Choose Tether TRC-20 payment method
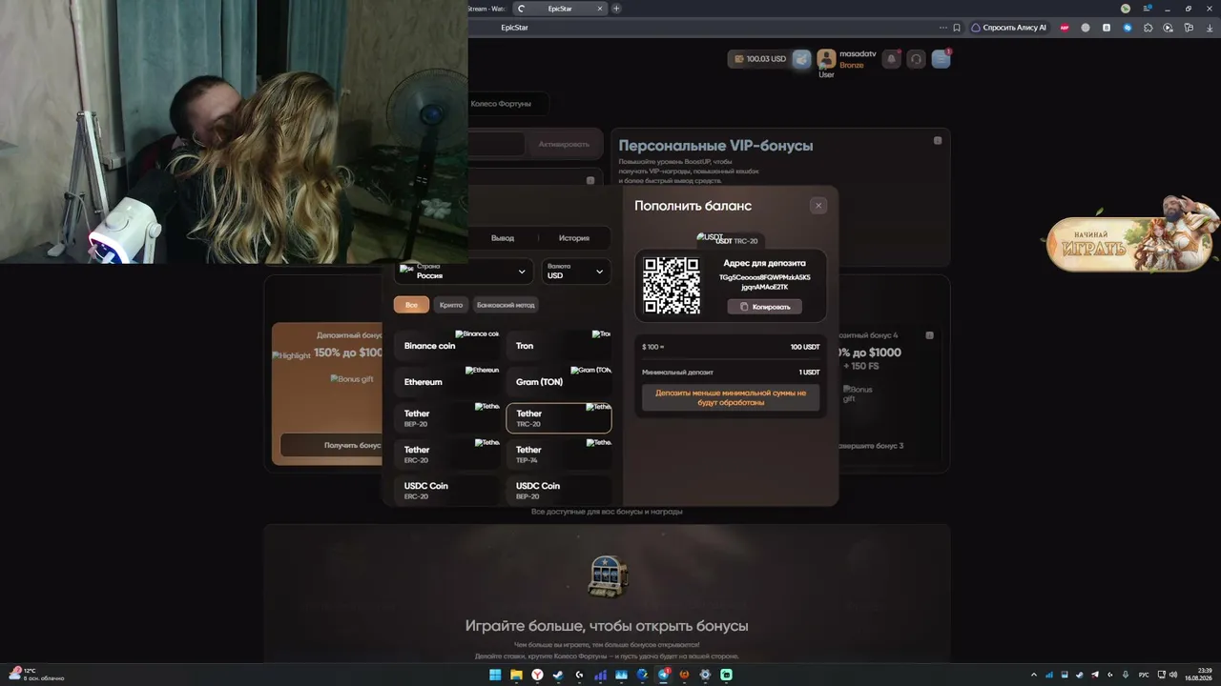The height and width of the screenshot is (686, 1221). pyautogui.click(x=558, y=418)
